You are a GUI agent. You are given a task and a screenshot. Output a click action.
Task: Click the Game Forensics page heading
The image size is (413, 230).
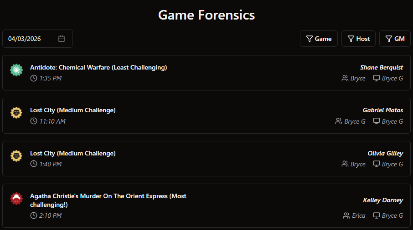point(206,15)
